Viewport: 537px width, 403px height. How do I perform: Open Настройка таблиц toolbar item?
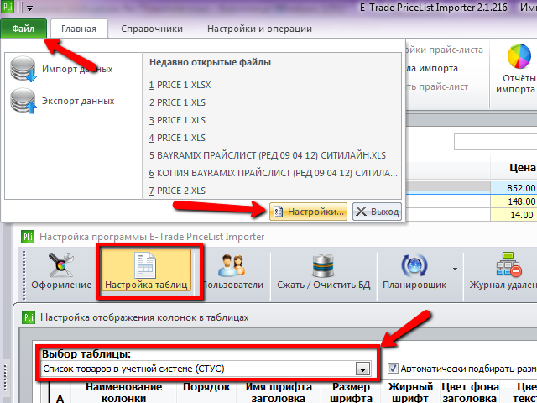146,271
